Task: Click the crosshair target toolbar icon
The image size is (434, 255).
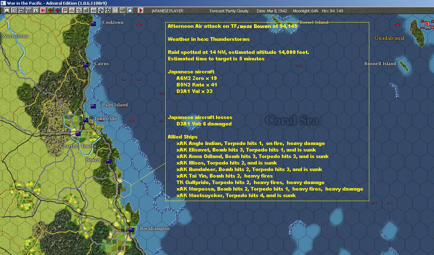Action: (x=108, y=10)
